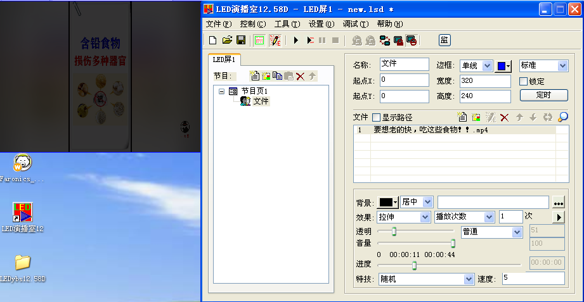
Task: Open the 标准 dropdown
Action: click(x=563, y=66)
